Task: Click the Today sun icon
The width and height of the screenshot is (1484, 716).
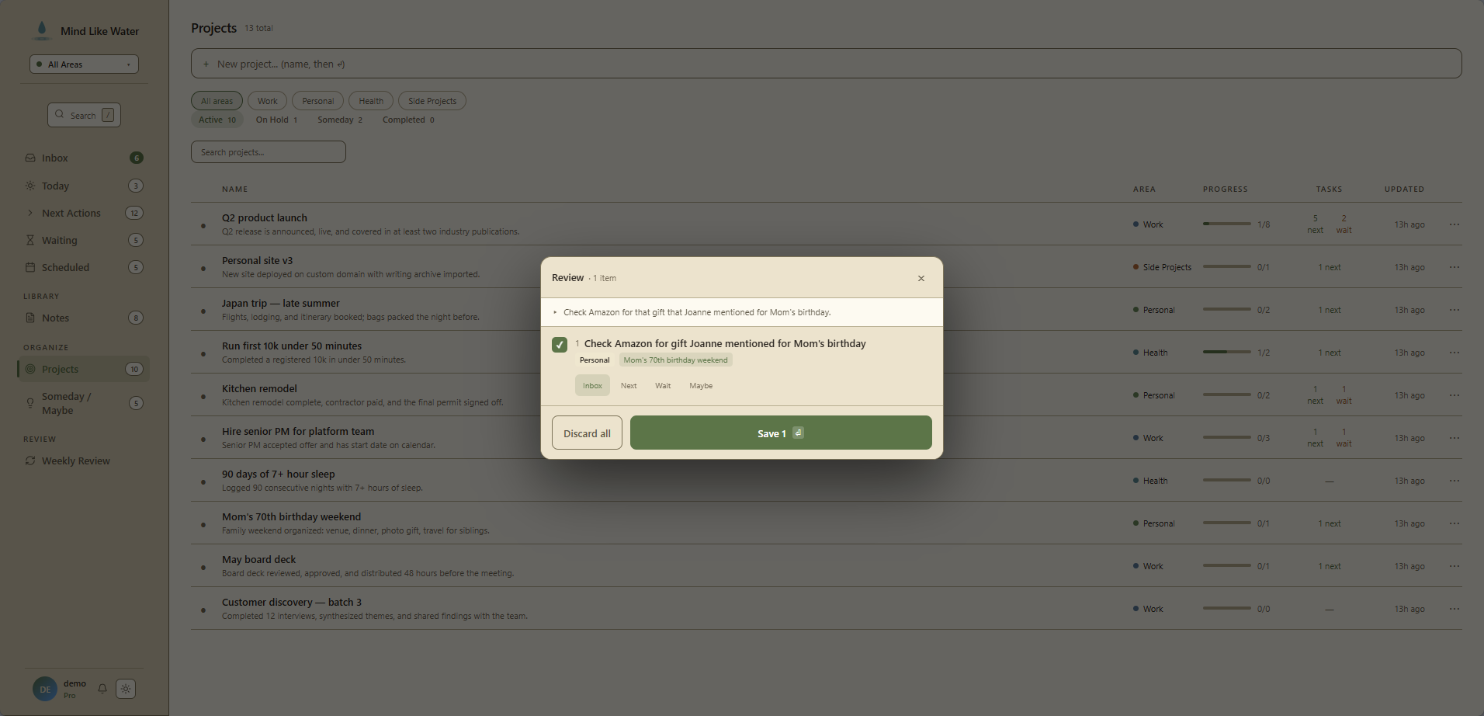Action: pyautogui.click(x=30, y=186)
